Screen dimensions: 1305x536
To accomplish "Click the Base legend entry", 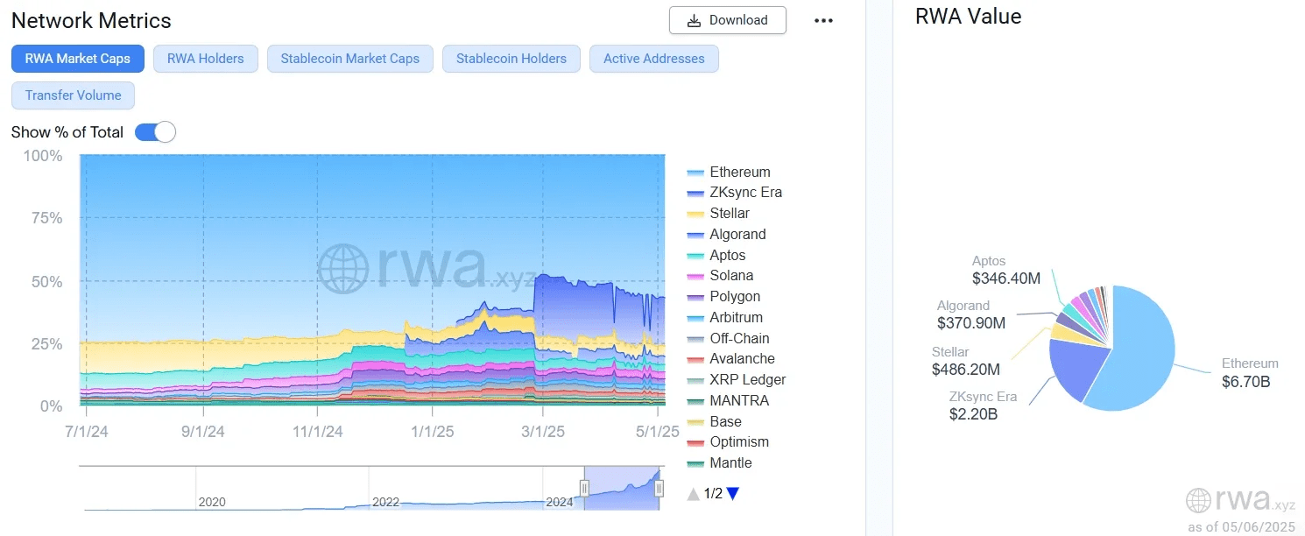I will 715,421.
